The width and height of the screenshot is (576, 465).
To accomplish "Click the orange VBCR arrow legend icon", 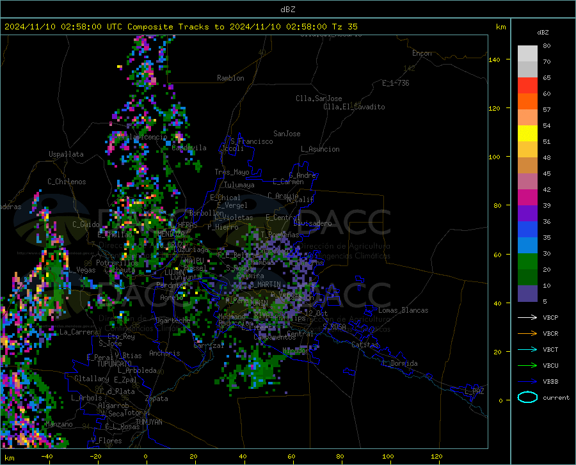I will coord(527,334).
